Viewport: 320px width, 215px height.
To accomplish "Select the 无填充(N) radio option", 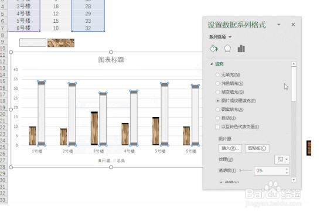I will [x=217, y=75].
